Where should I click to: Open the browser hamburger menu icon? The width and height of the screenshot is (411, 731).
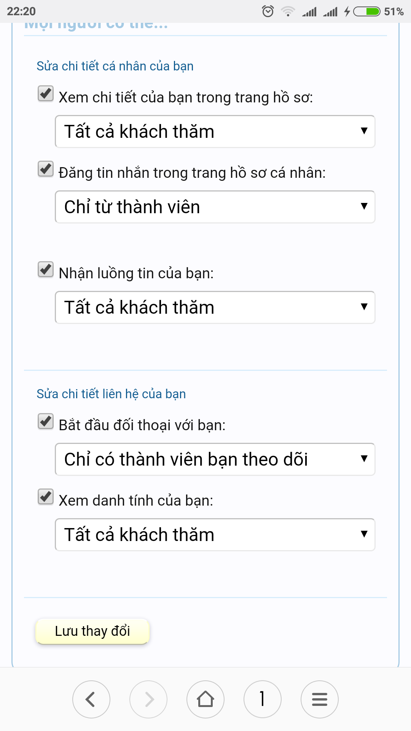(320, 699)
